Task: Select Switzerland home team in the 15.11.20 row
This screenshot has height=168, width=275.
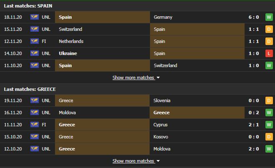Action: point(70,29)
